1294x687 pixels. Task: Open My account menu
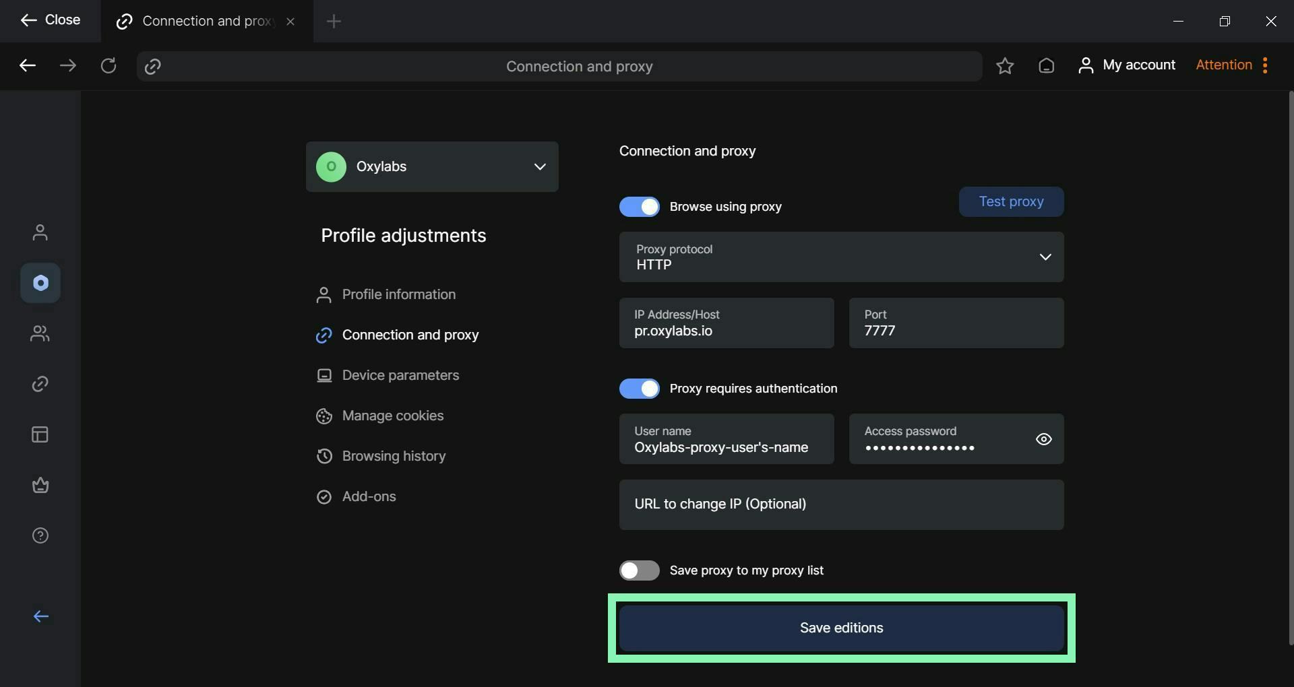pos(1127,65)
